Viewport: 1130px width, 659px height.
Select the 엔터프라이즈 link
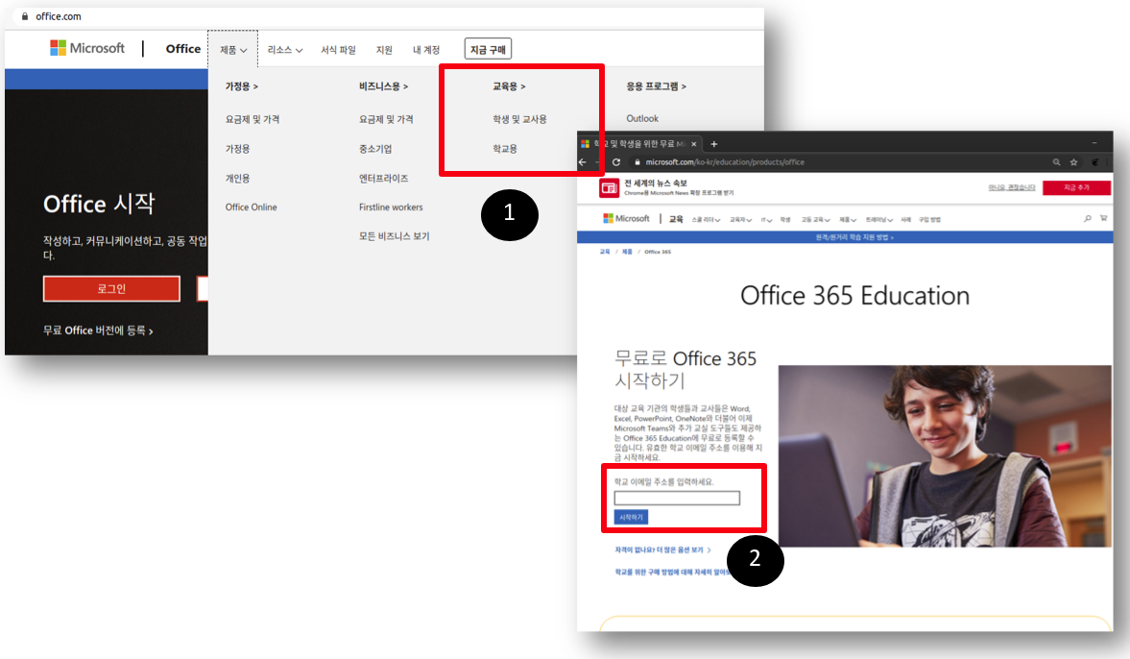click(x=383, y=179)
